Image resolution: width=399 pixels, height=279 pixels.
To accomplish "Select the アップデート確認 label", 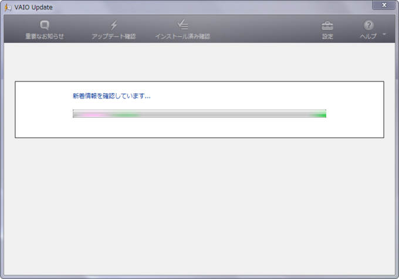I will [x=114, y=36].
